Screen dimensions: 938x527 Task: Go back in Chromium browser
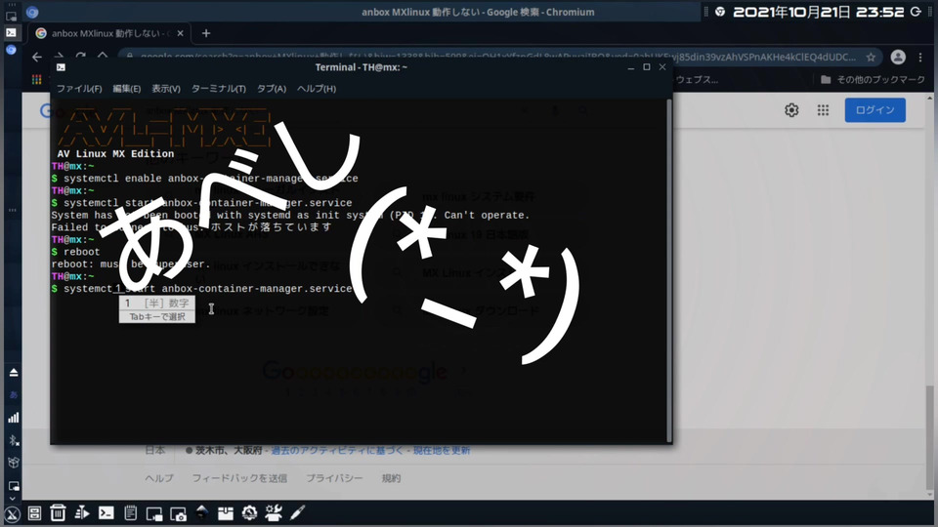pos(37,58)
